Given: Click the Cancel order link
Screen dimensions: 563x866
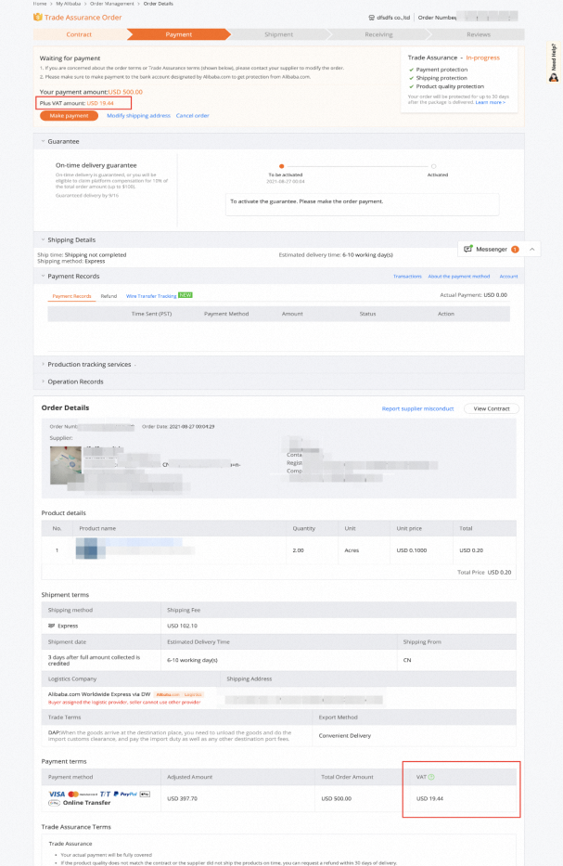Looking at the screenshot, I should click(x=192, y=116).
